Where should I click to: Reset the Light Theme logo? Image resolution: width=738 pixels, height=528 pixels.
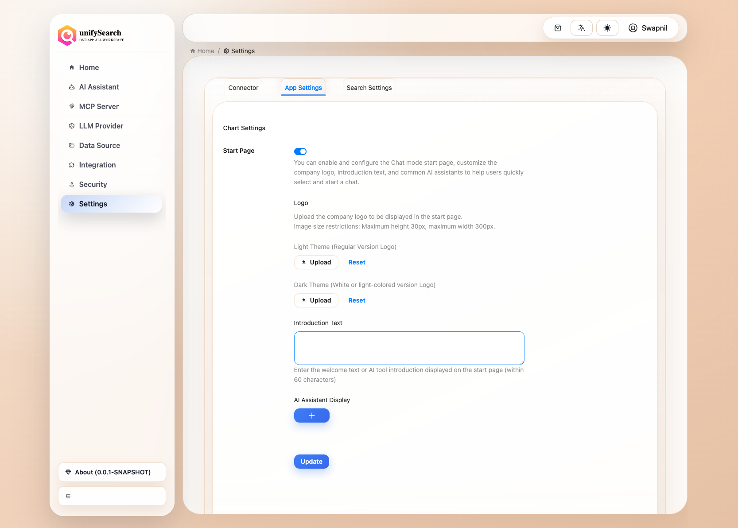(x=357, y=262)
